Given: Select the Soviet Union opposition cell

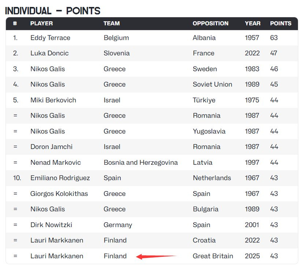Looking at the screenshot, I should pyautogui.click(x=212, y=84).
